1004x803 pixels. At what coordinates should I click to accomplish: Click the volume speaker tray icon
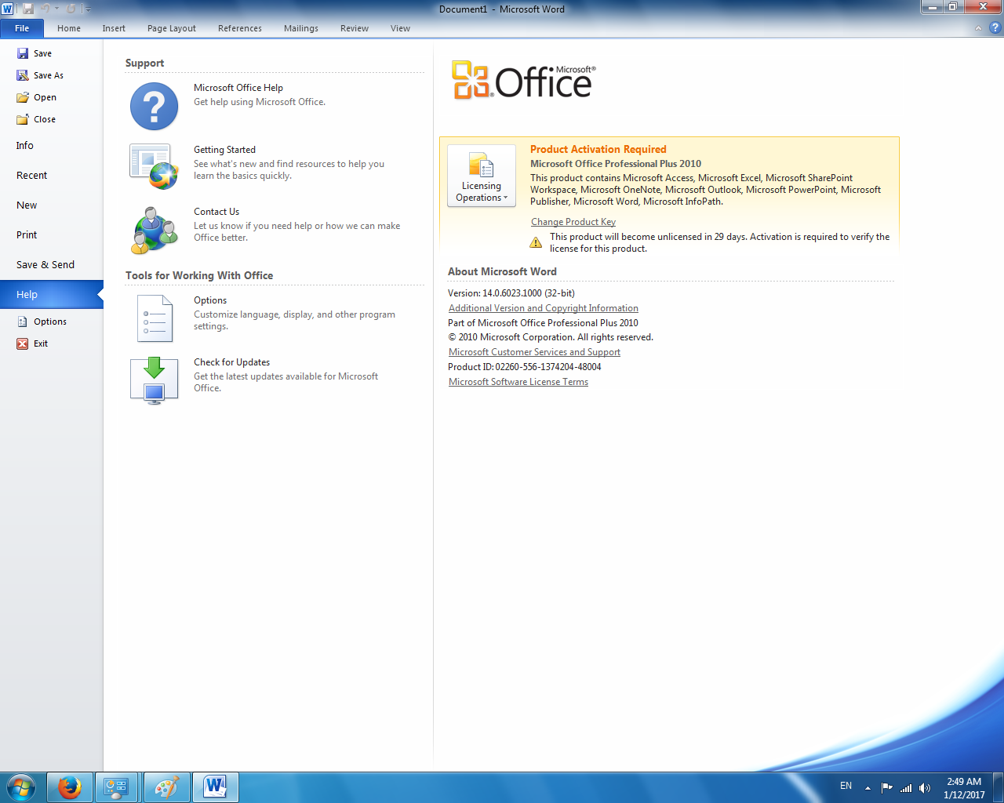click(x=925, y=788)
